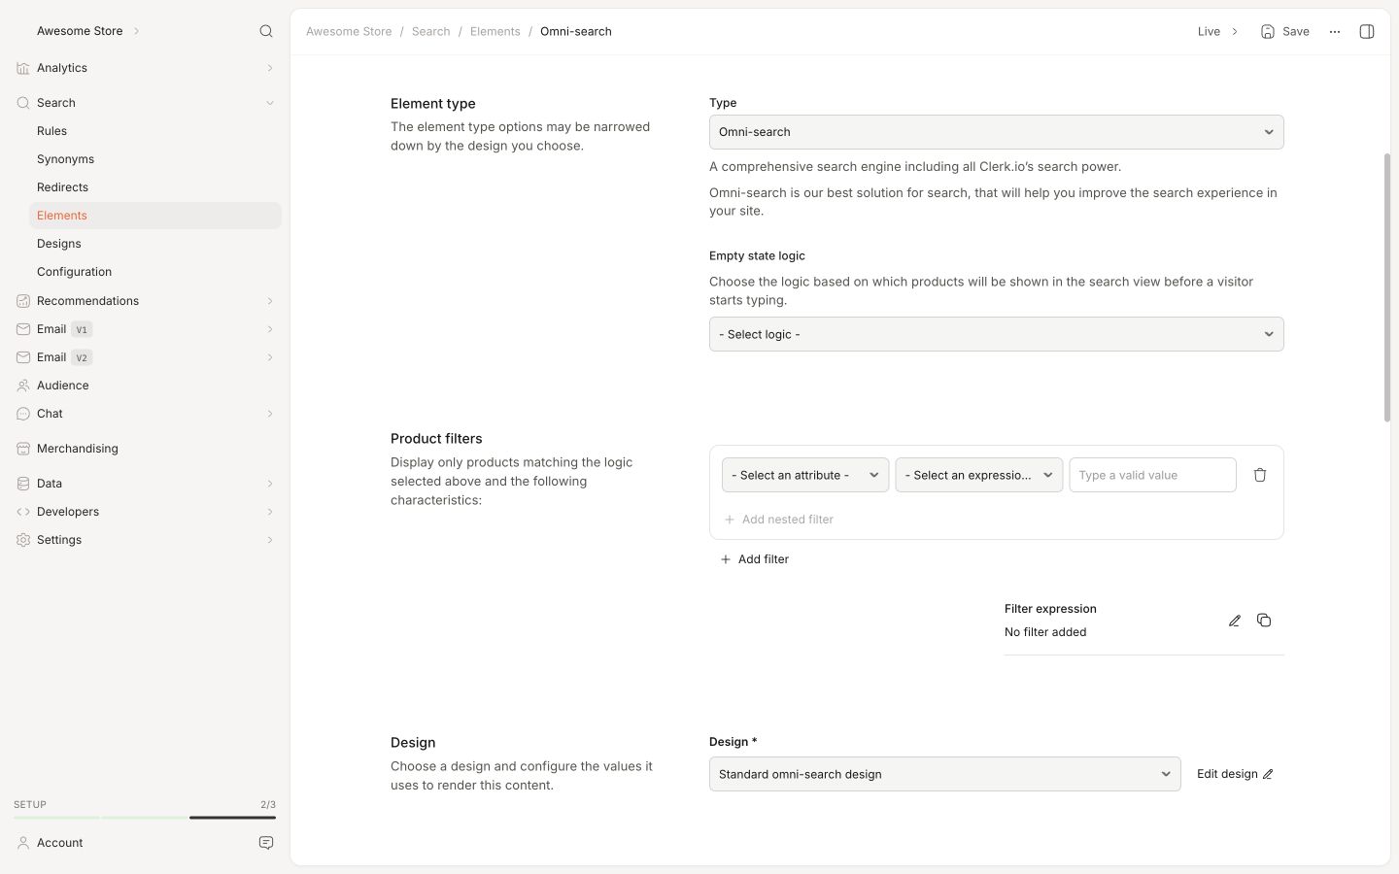Open Rules under Search
The image size is (1399, 874).
51,131
